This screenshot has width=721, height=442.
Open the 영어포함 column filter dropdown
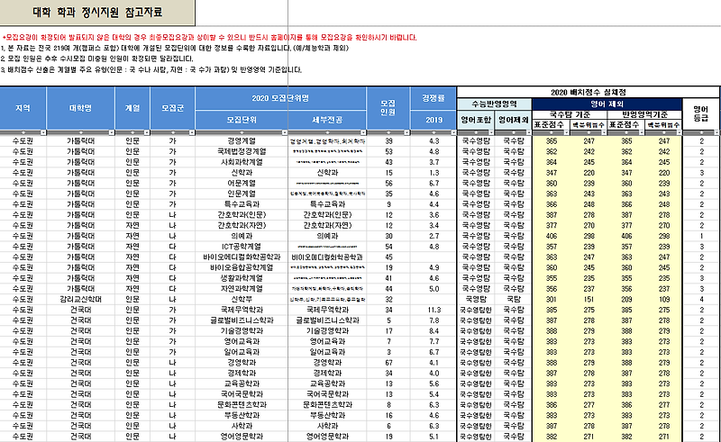[491, 133]
